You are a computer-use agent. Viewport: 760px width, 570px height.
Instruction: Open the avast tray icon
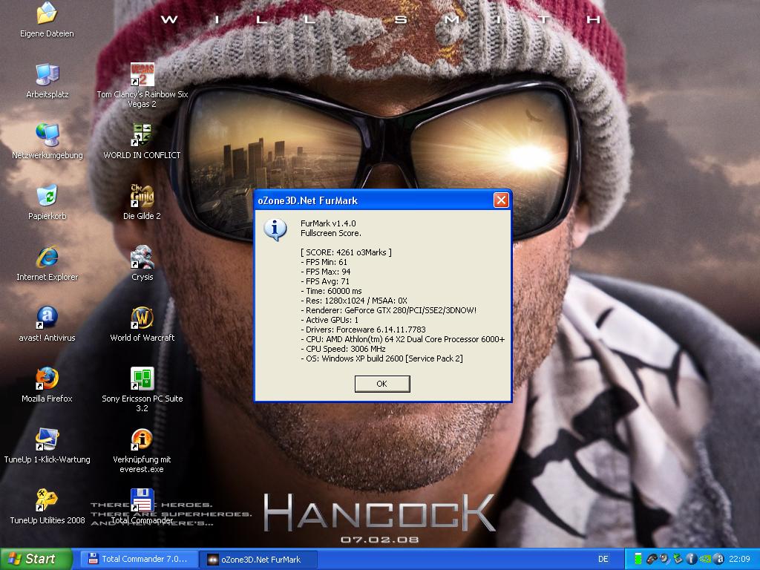pos(718,559)
